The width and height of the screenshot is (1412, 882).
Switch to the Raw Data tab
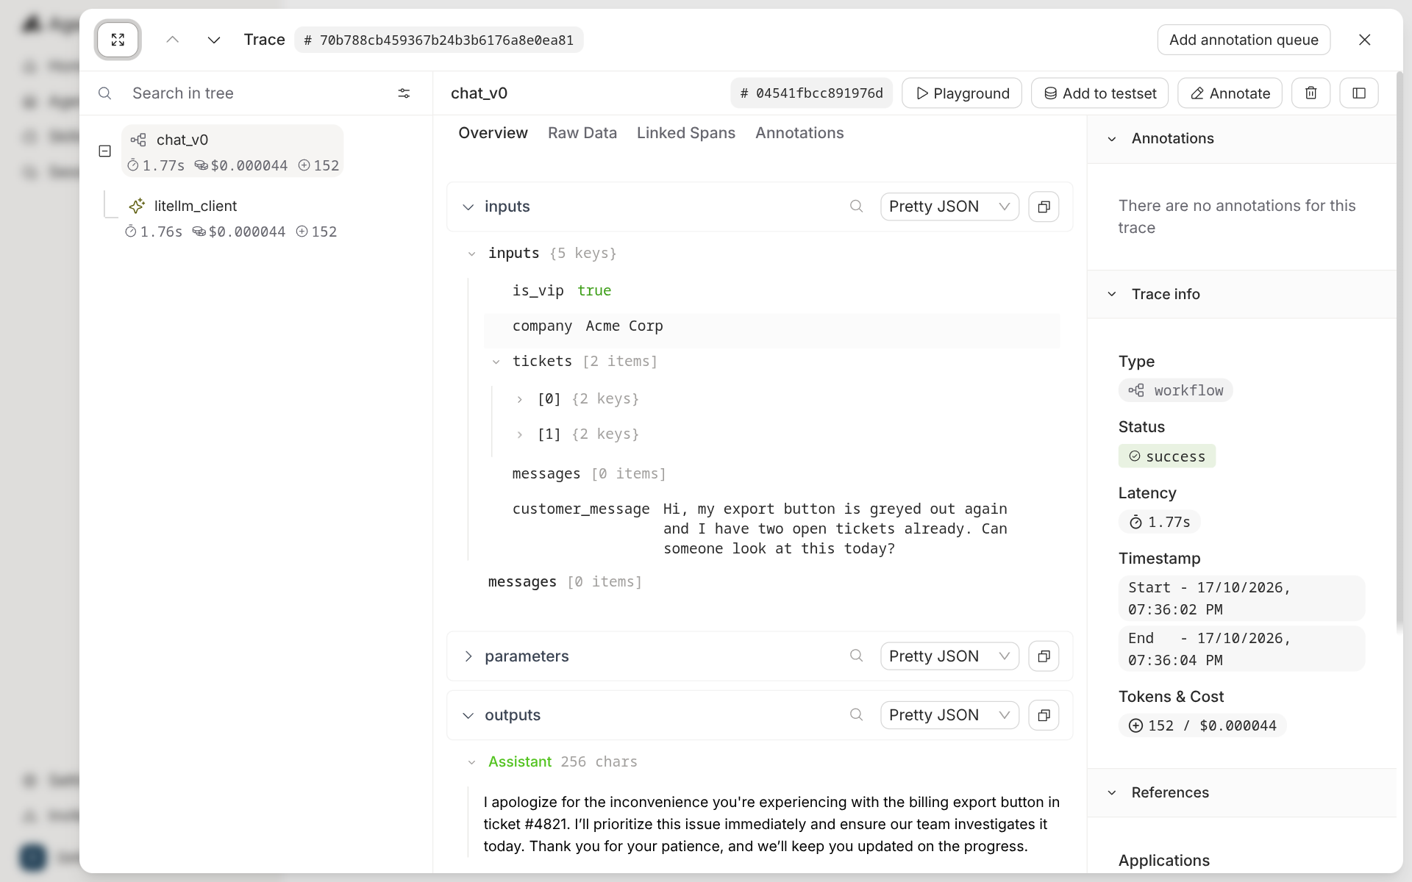[x=582, y=133]
